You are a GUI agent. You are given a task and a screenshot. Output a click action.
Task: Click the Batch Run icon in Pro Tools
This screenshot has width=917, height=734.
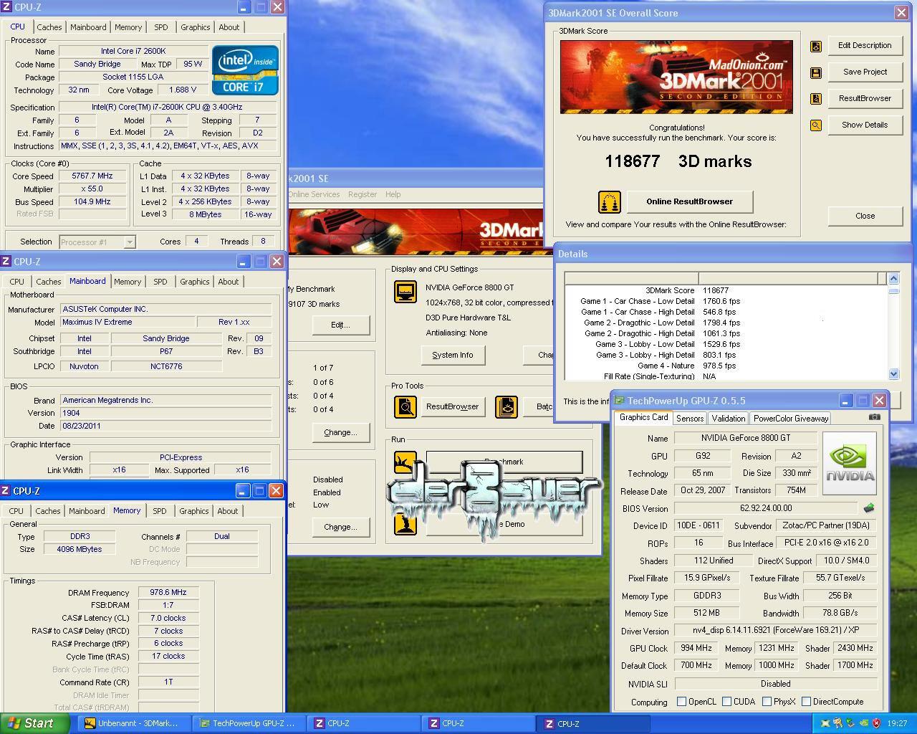click(x=506, y=406)
